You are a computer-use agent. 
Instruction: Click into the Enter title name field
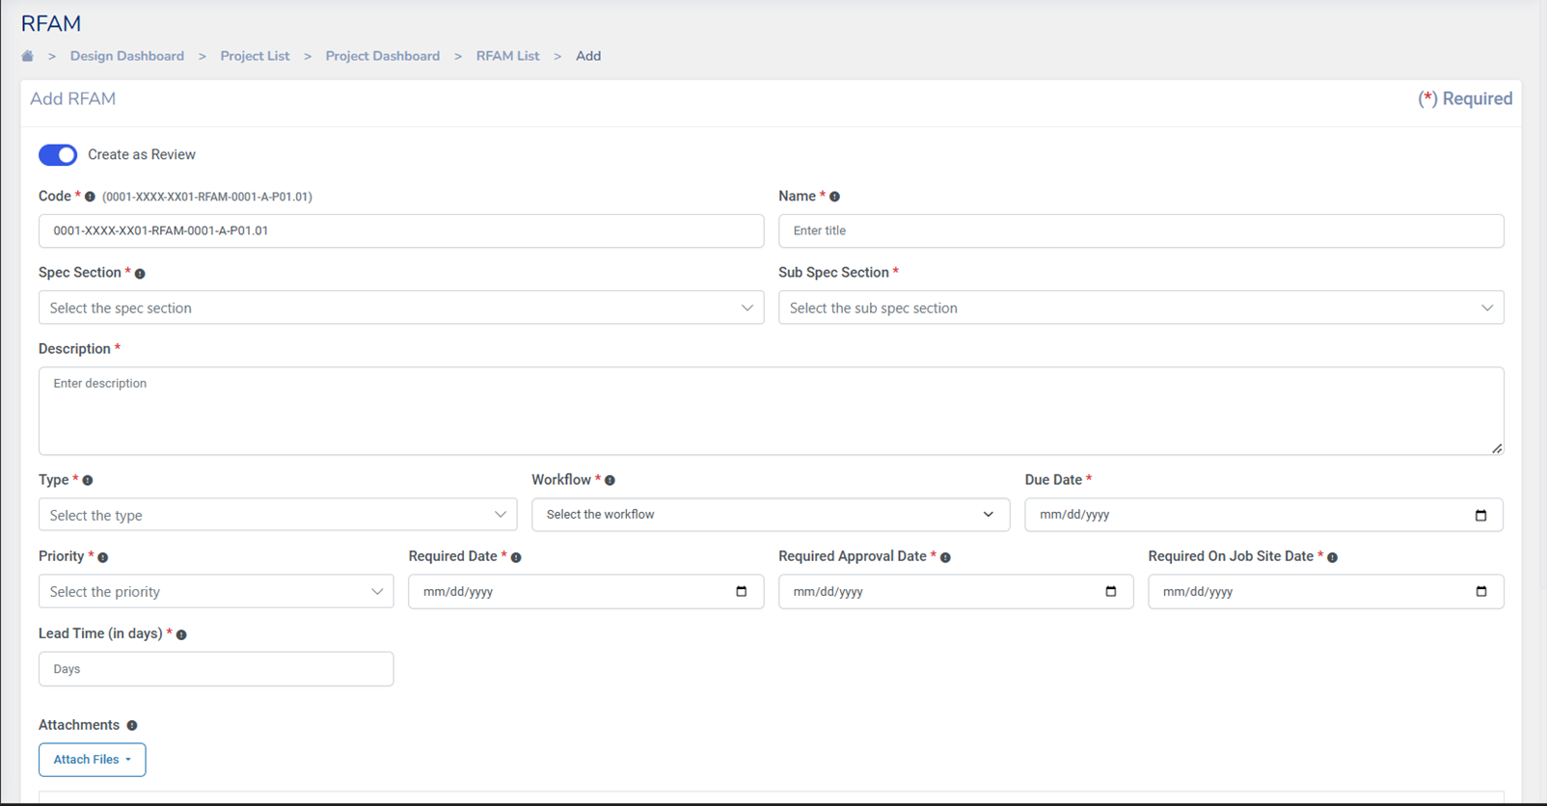tap(1140, 231)
